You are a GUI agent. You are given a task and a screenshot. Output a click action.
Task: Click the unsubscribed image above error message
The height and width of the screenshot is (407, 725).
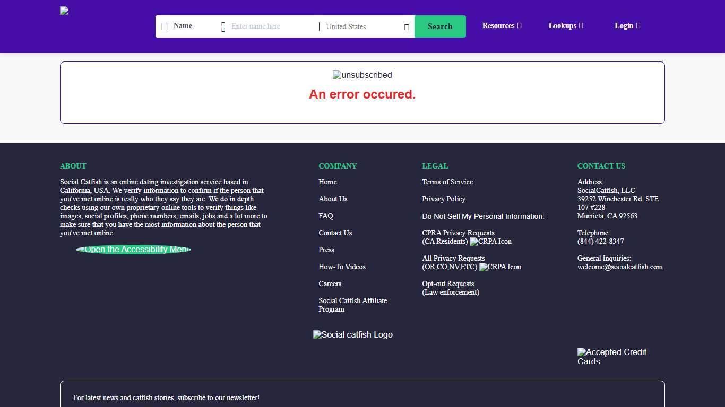click(362, 75)
